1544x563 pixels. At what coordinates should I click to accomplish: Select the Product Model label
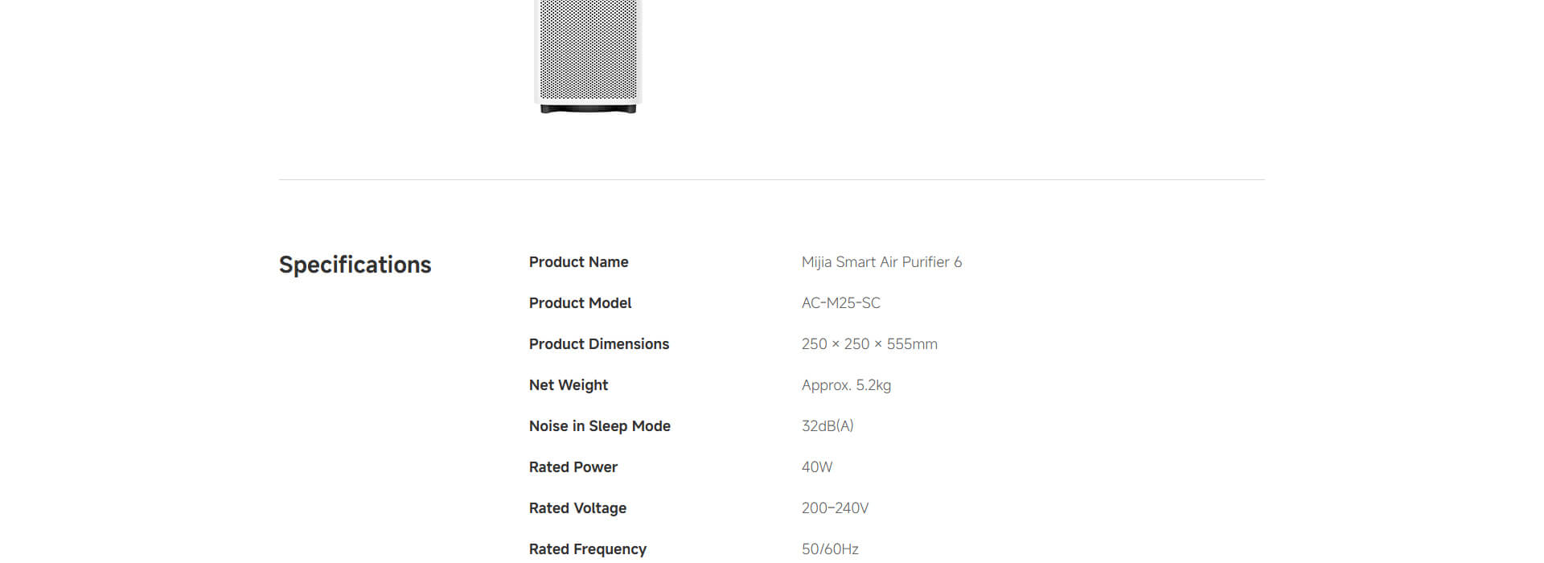[580, 303]
